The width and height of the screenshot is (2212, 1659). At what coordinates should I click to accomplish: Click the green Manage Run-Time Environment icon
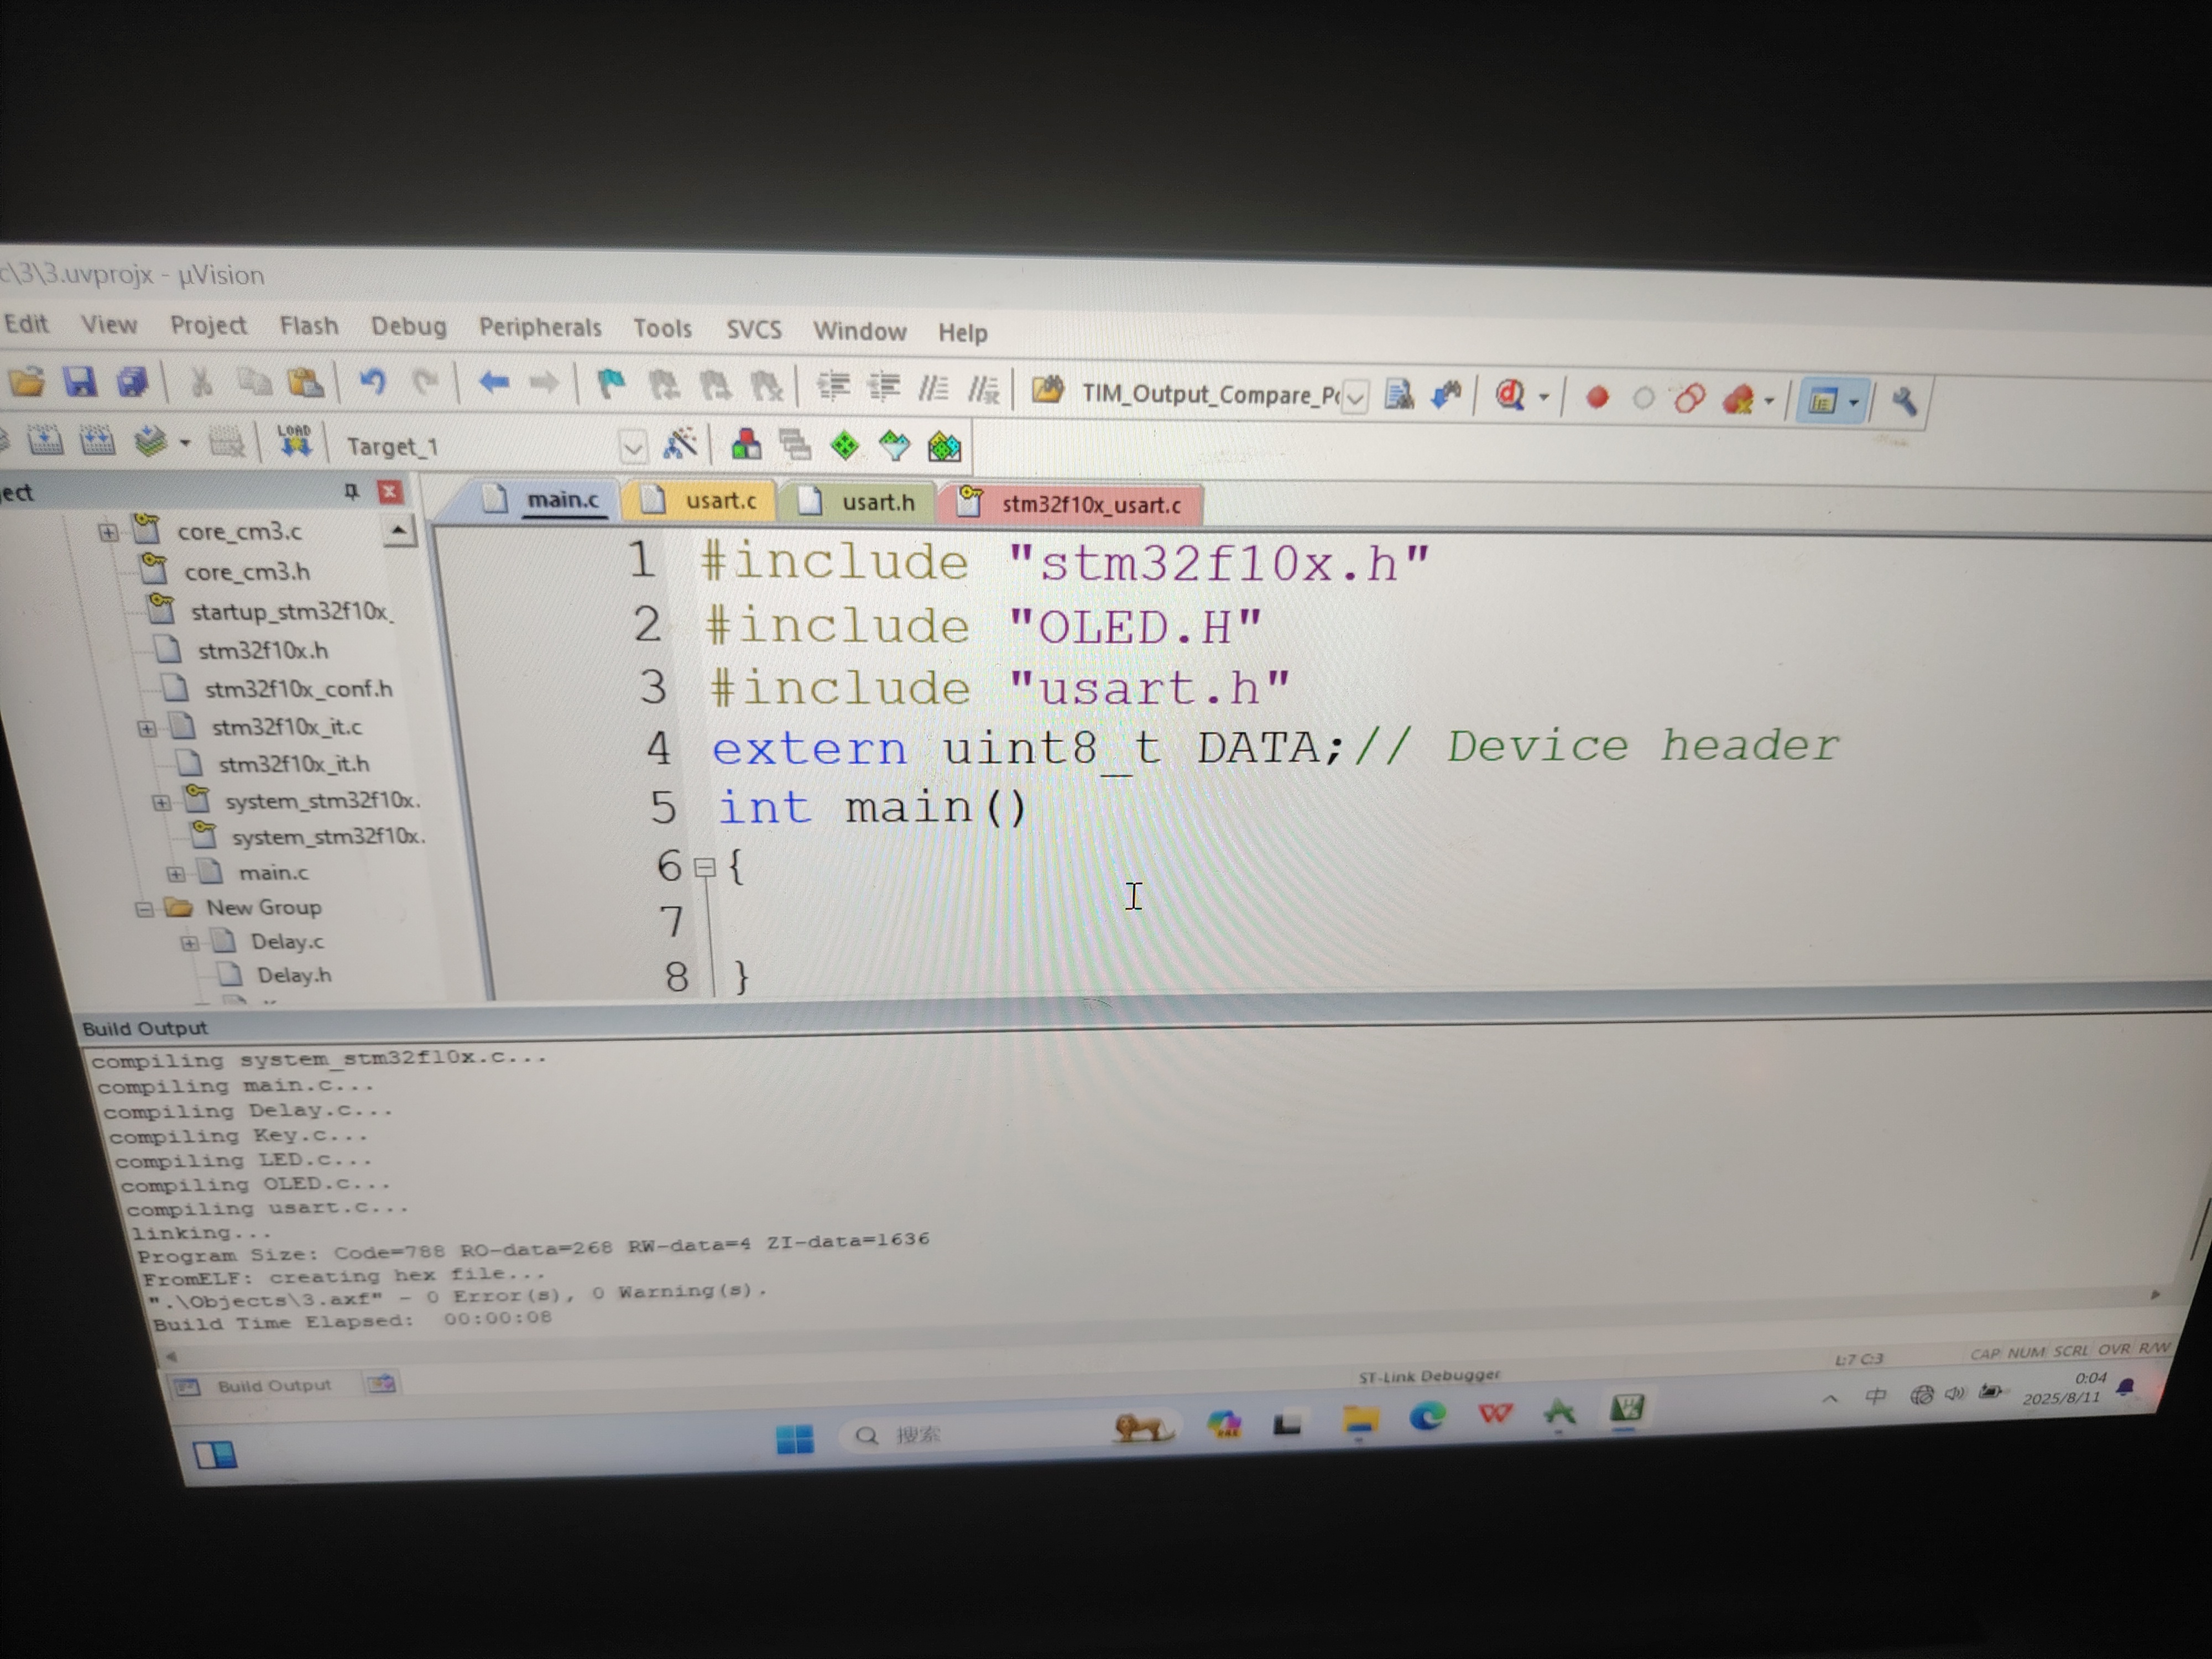[x=845, y=445]
